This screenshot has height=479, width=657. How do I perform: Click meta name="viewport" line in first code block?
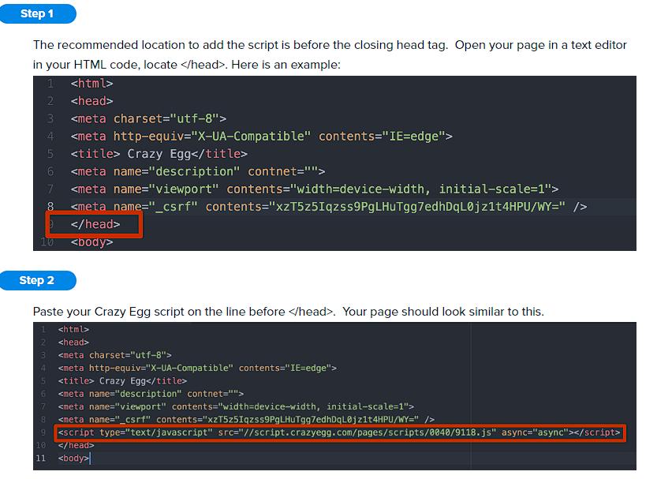pos(314,189)
